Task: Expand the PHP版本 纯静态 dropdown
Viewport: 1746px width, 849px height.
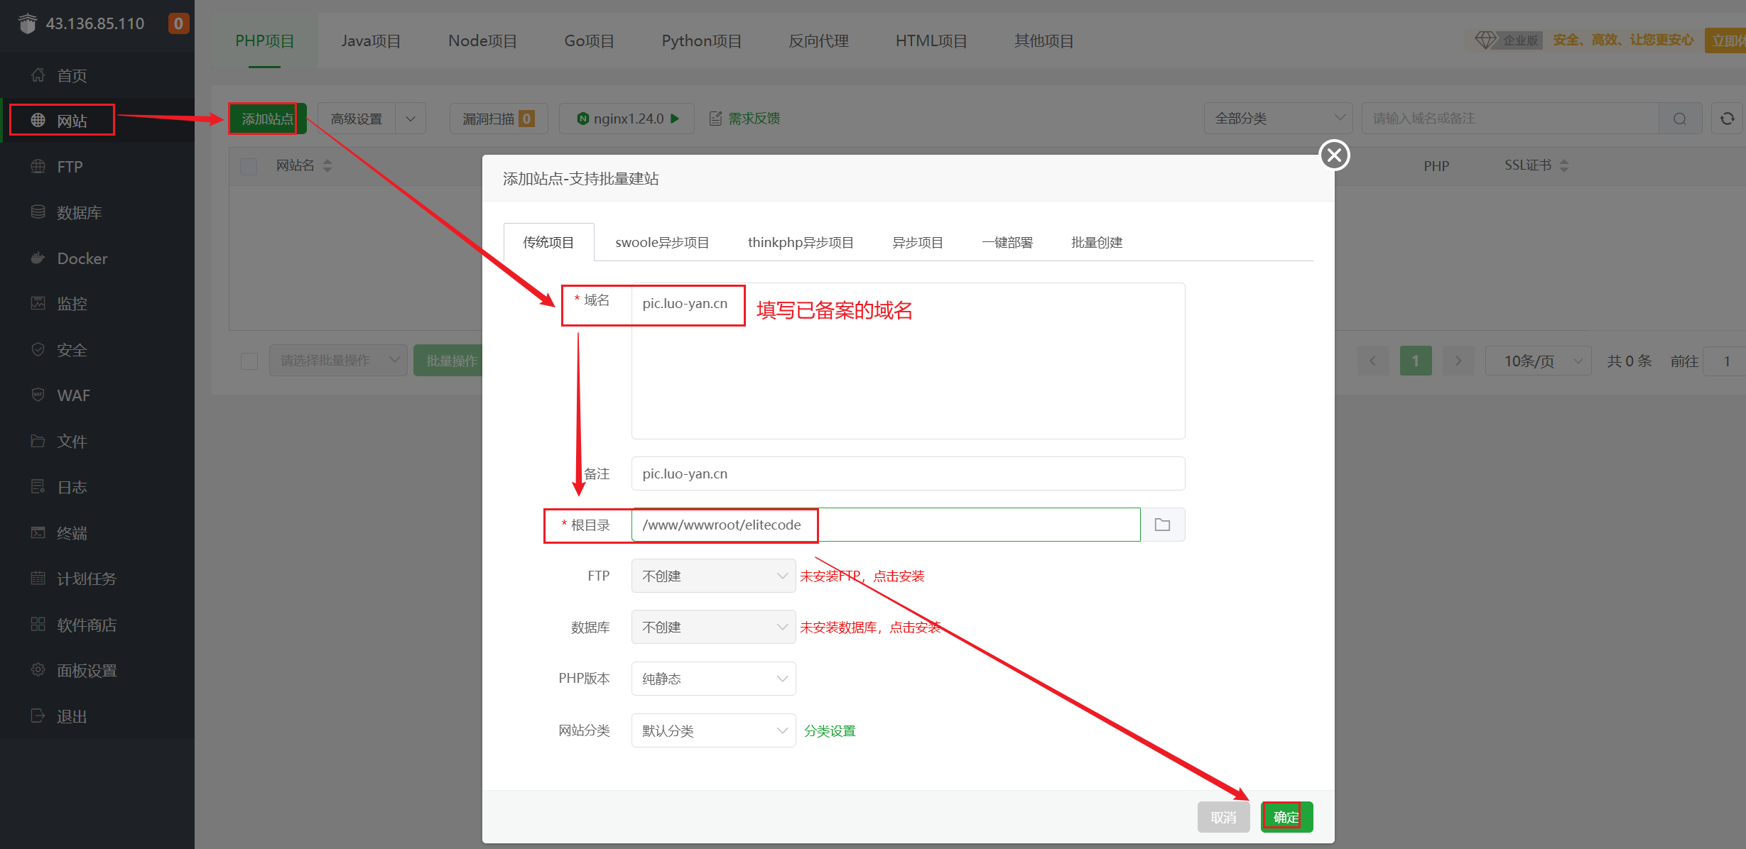Action: click(x=713, y=679)
